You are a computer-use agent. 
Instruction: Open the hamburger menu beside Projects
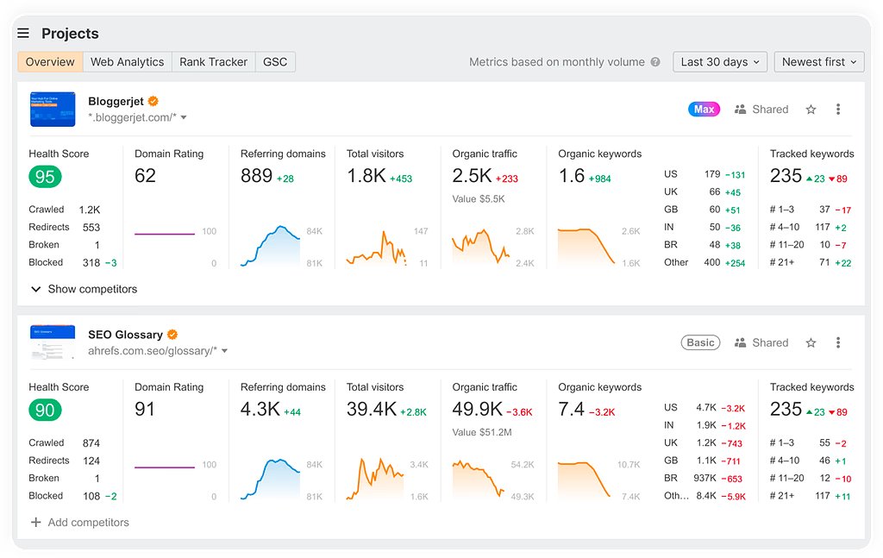23,34
